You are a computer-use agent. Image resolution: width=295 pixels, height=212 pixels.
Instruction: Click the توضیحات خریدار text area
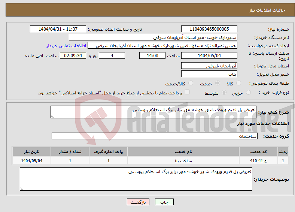tap(136, 179)
